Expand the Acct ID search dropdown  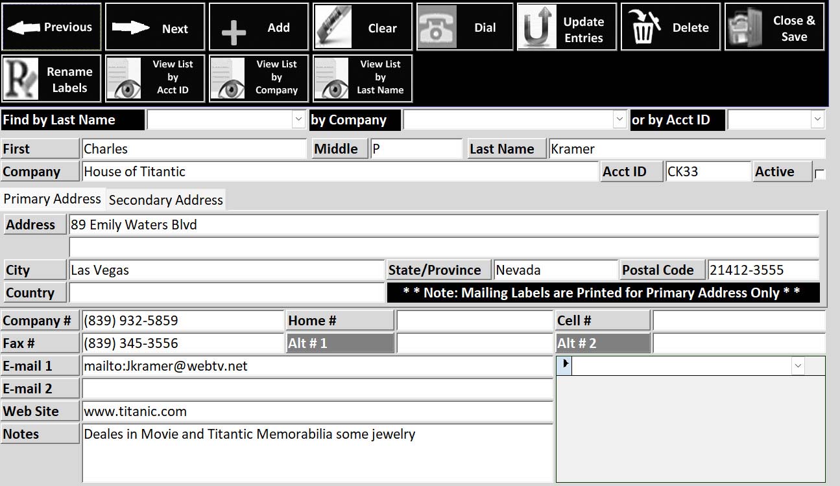click(x=817, y=119)
